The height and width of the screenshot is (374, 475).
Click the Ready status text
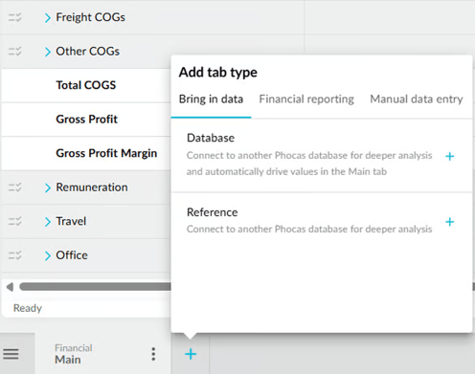click(x=28, y=308)
